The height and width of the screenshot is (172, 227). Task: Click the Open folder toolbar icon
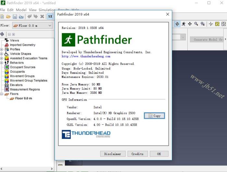(8, 17)
